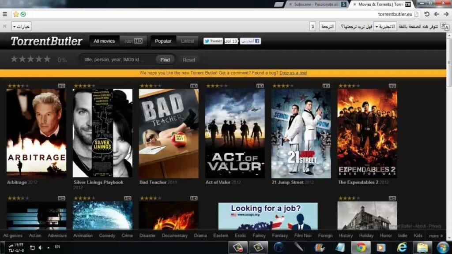This screenshot has width=452, height=254.
Task: Click the No button (لا) in translation bar
Action: [x=313, y=26]
